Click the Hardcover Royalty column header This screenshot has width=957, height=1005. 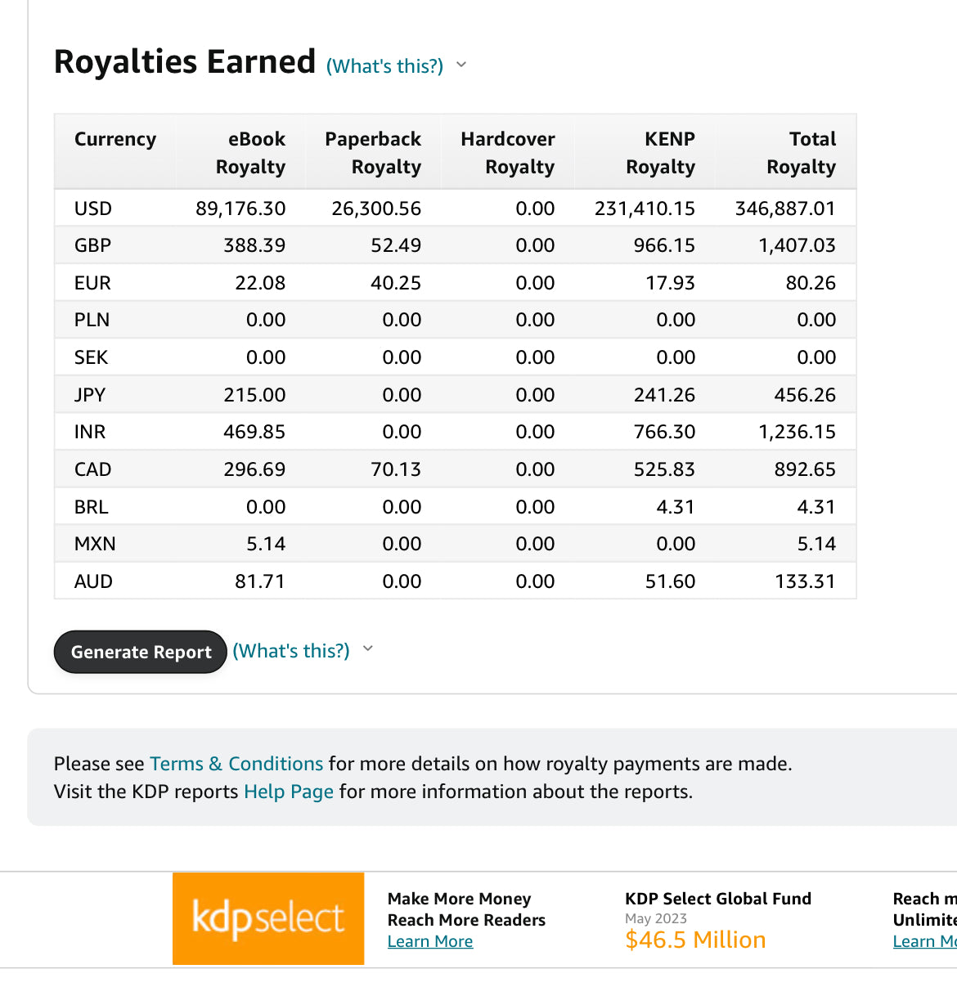pos(508,153)
